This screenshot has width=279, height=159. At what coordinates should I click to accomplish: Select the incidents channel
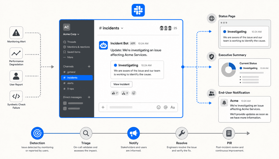coord(77,78)
